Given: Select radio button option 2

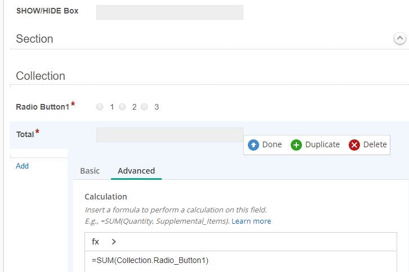Looking at the screenshot, I should pyautogui.click(x=122, y=107).
